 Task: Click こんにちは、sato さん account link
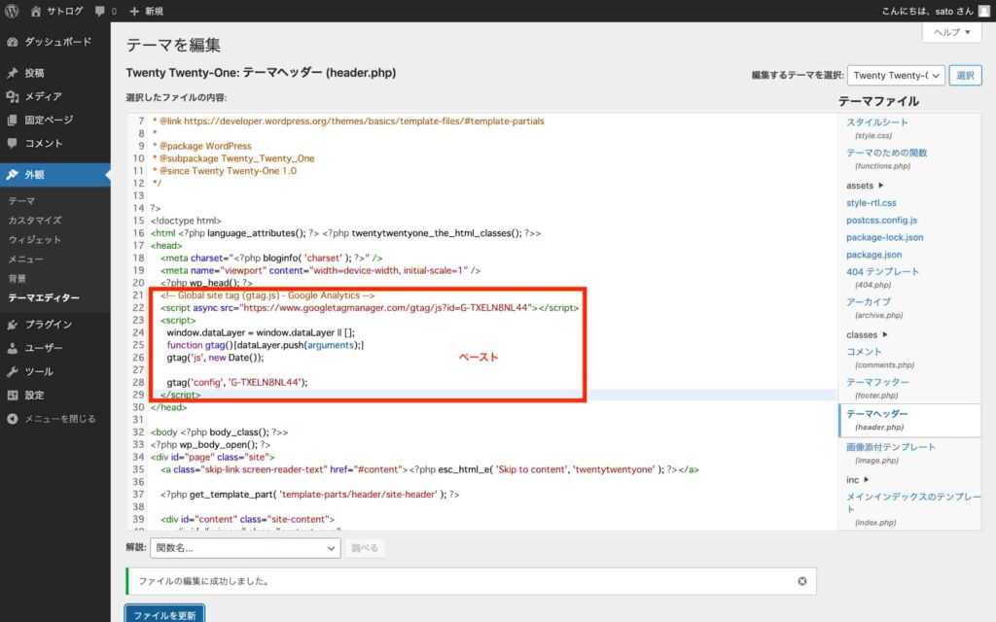[927, 11]
